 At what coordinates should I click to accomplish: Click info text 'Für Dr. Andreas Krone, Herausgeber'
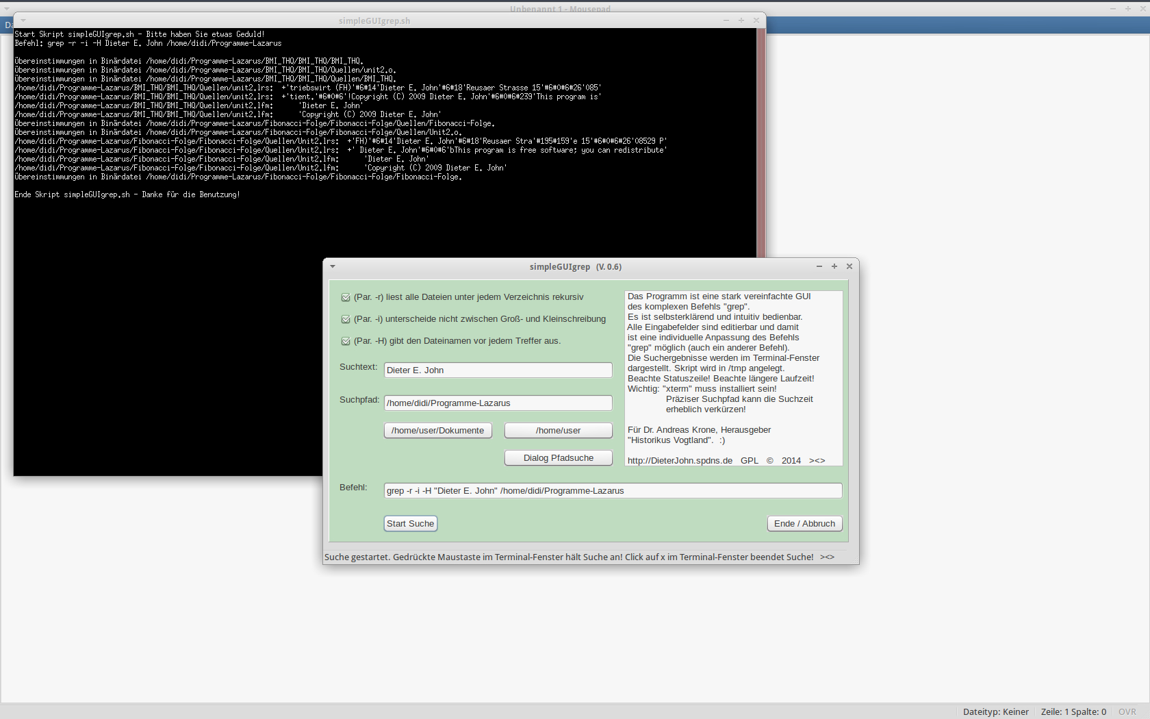coord(699,430)
